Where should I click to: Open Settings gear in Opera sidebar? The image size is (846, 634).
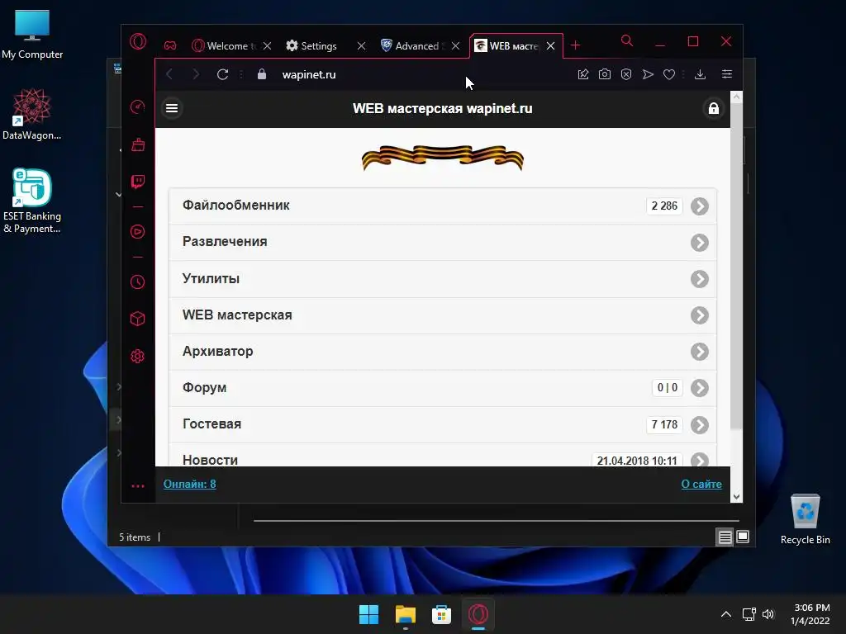click(x=138, y=356)
